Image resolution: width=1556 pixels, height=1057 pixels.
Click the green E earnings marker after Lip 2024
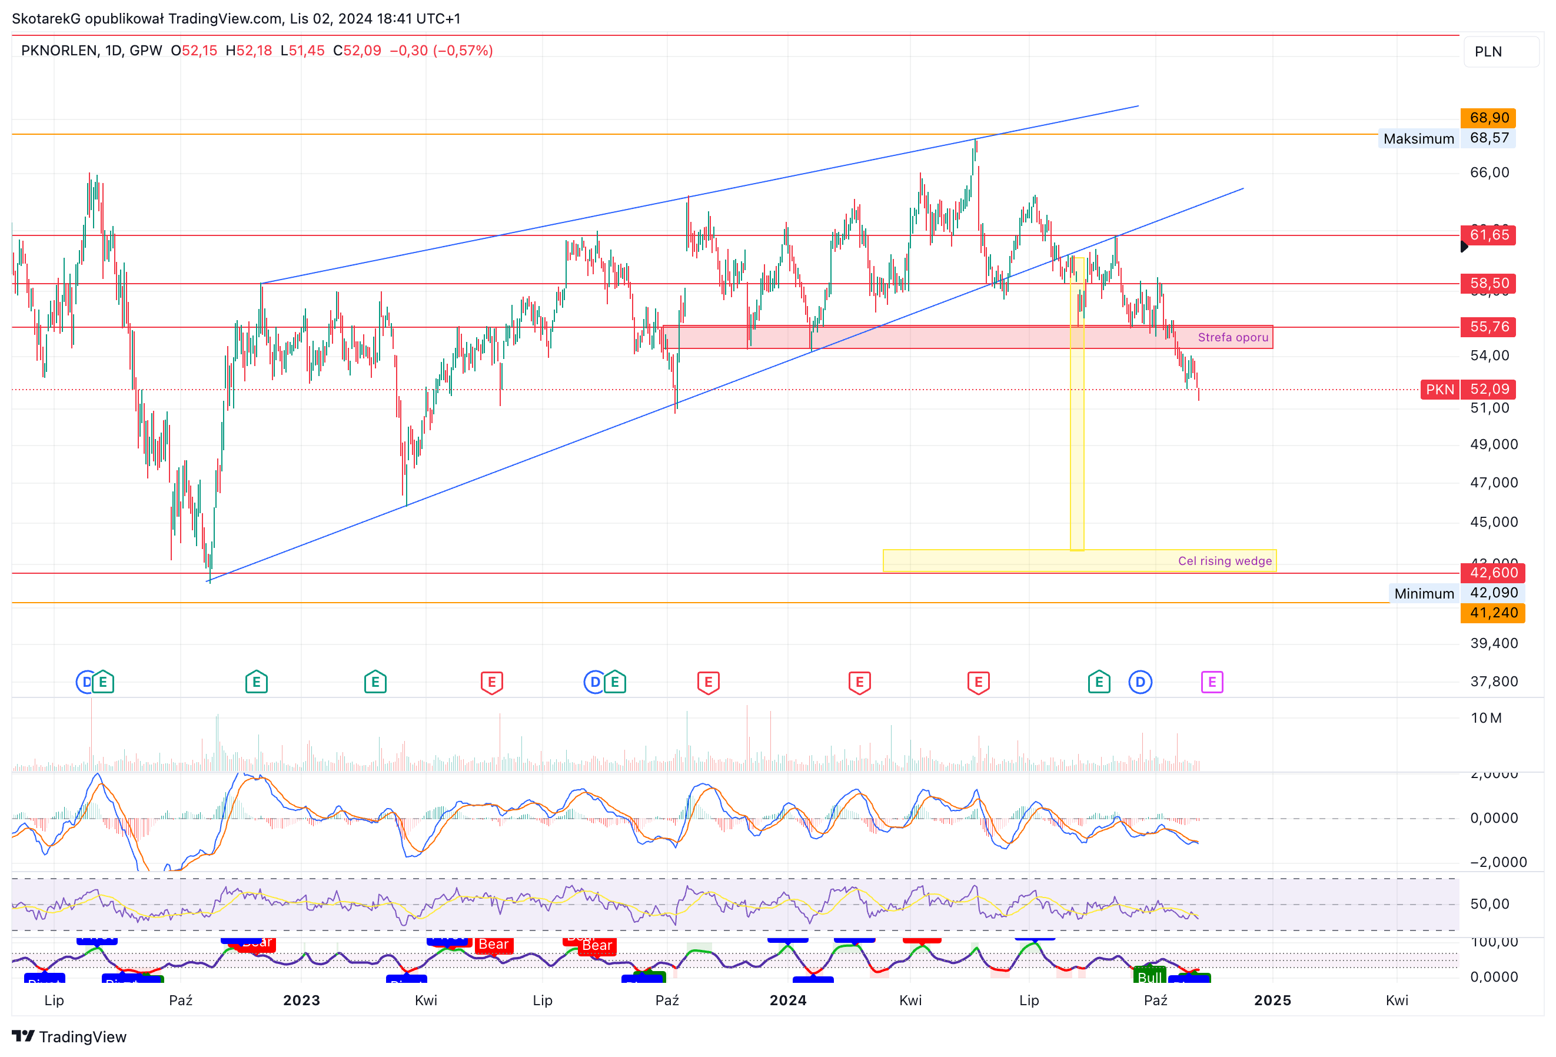(x=1099, y=682)
